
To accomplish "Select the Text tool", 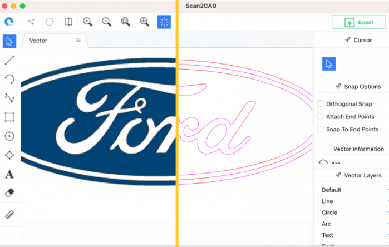I will point(9,174).
